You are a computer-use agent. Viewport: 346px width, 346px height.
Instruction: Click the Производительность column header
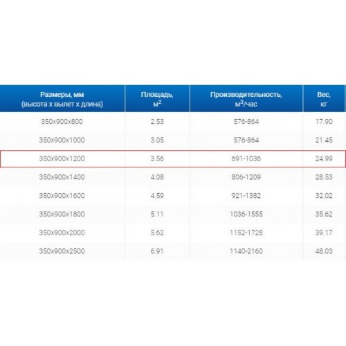246,99
